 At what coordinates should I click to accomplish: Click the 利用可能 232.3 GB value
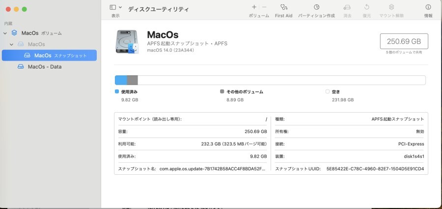pyautogui.click(x=234, y=144)
